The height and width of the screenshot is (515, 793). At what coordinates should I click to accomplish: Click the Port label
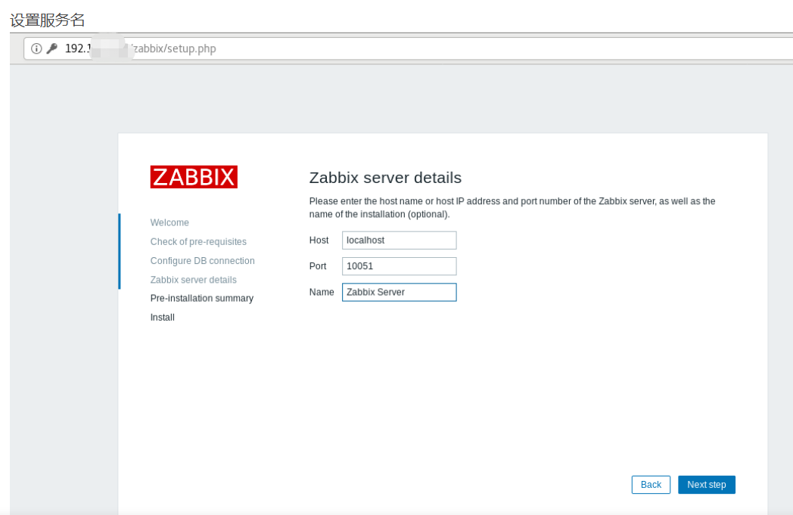pyautogui.click(x=318, y=266)
